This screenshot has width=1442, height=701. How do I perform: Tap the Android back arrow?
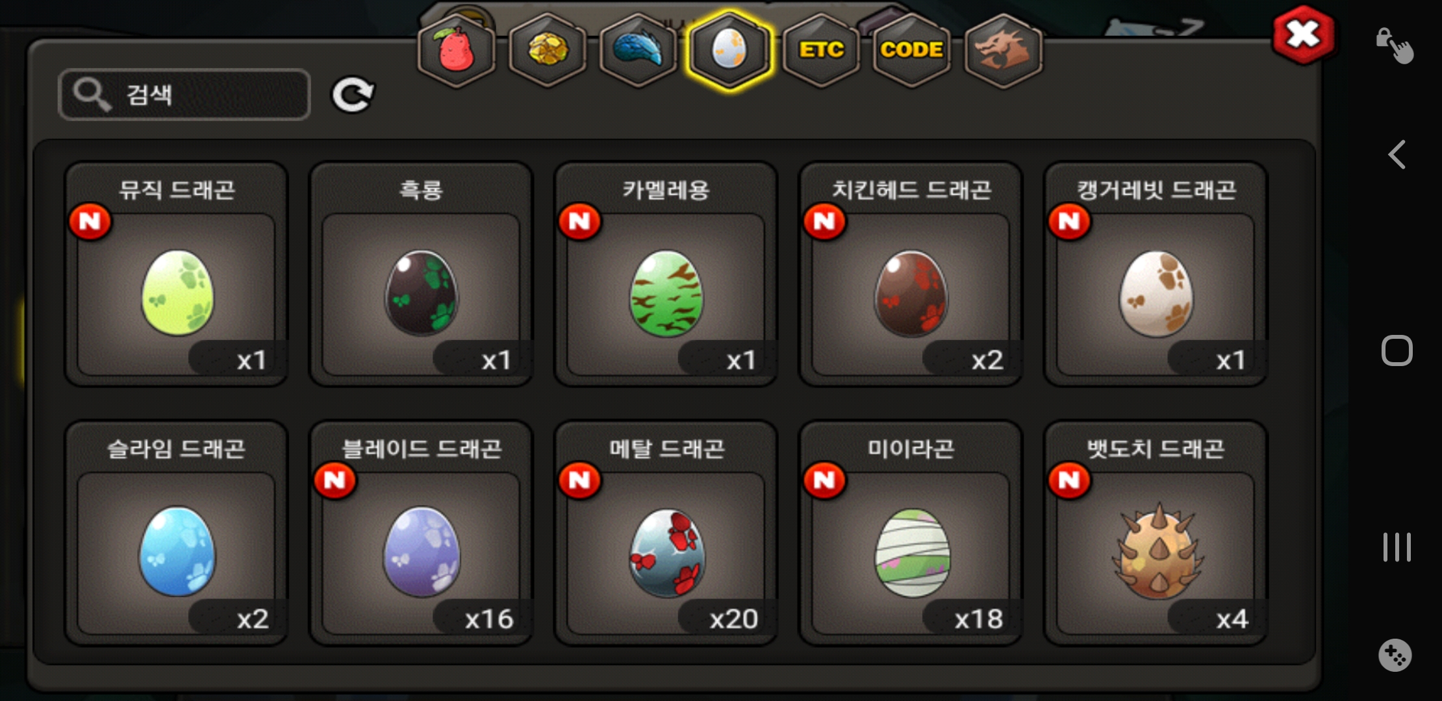pos(1397,154)
